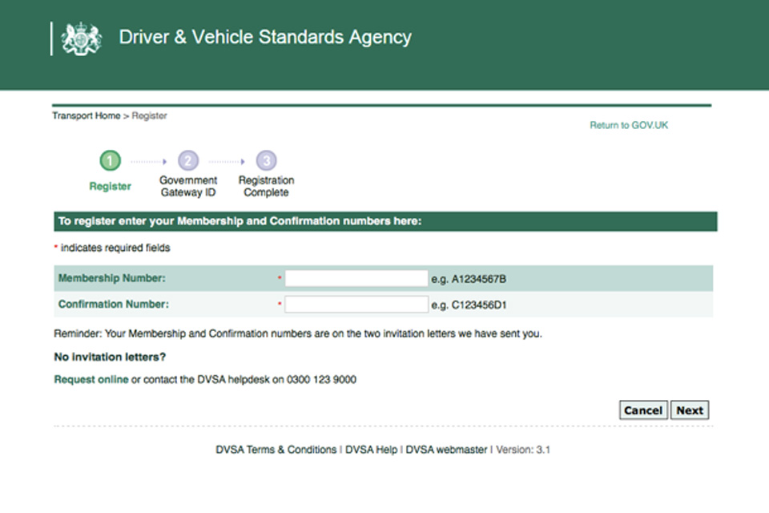
Task: Click the Version: 3.1 footer text
Action: [523, 450]
